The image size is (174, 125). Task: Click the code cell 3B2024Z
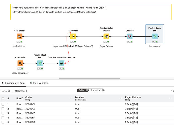coord(30,113)
